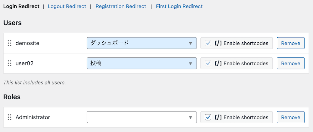Click the user02 username label

coord(24,64)
